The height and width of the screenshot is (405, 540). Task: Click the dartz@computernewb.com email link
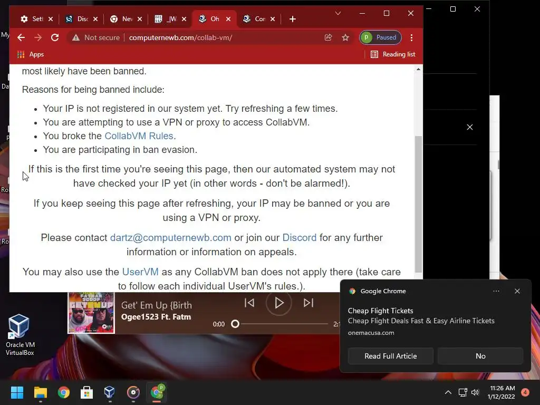pyautogui.click(x=170, y=238)
